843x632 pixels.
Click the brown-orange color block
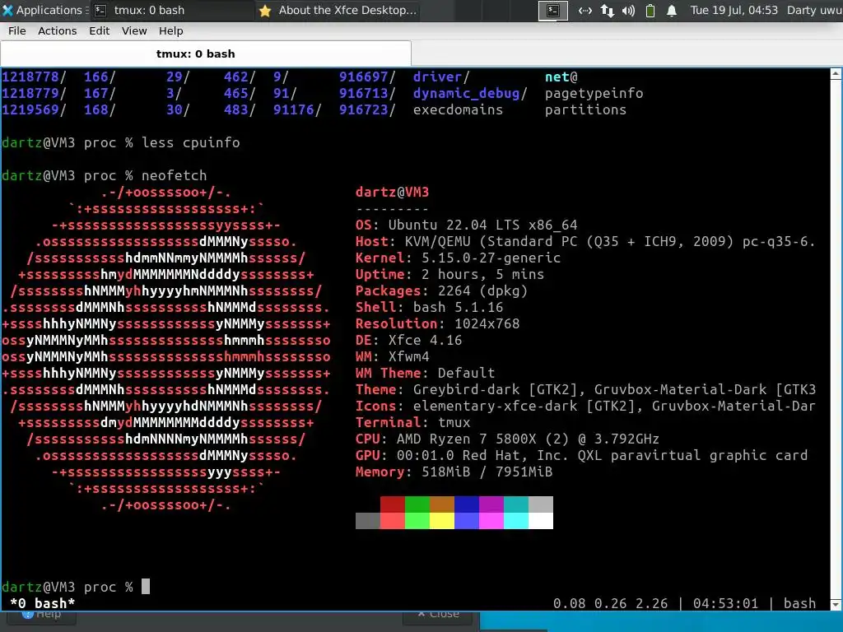click(442, 504)
